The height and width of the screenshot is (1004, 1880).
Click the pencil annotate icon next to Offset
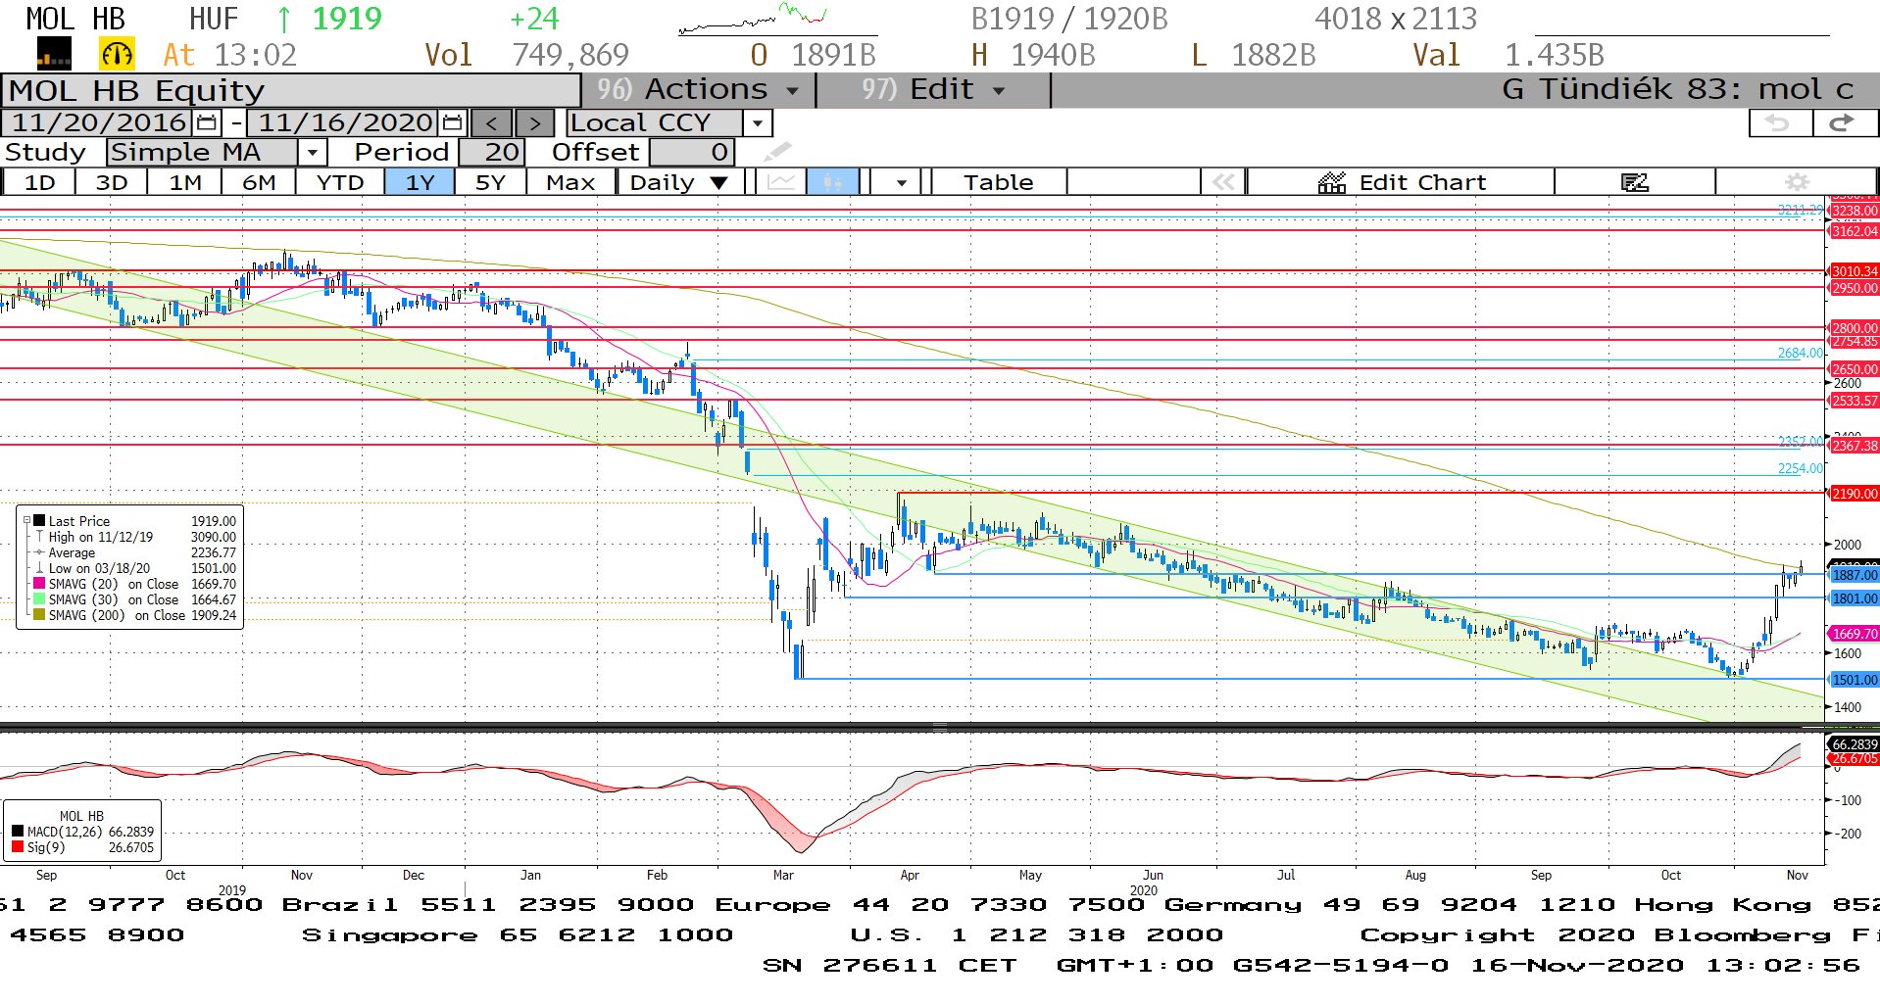[x=777, y=152]
